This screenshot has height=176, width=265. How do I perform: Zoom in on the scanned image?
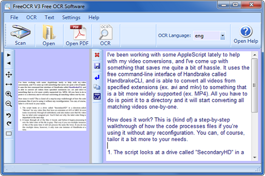pyautogui.click(x=9, y=94)
